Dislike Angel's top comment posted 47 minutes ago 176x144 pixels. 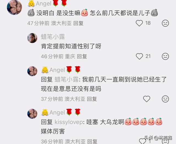[x=165, y=23]
